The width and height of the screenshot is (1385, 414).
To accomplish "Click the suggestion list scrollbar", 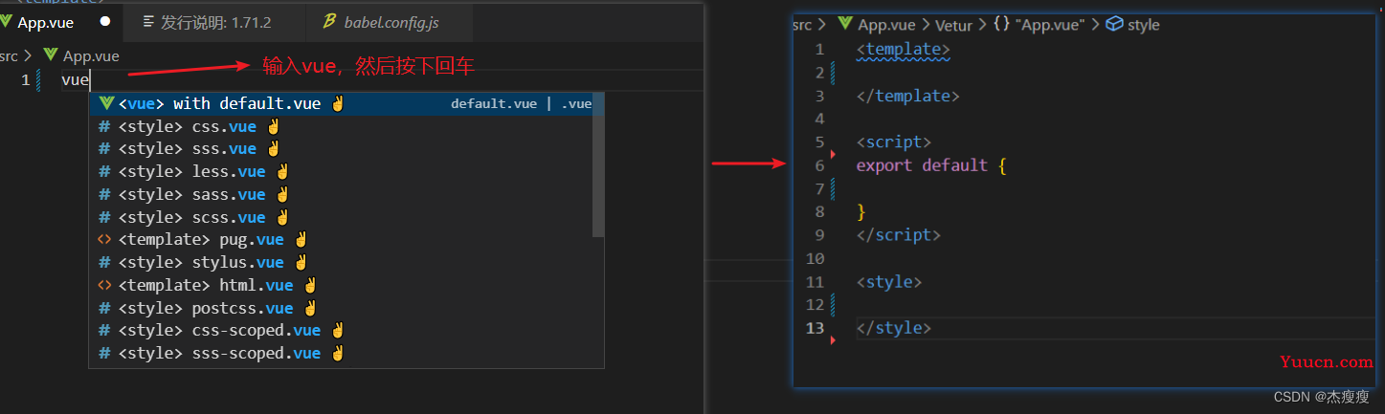I will click(598, 164).
